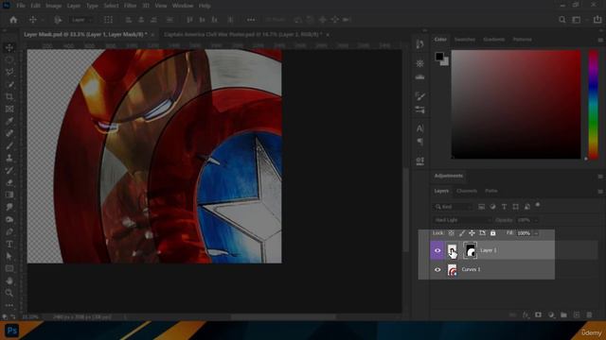Click the Home icon in options bar
The height and width of the screenshot is (340, 606).
pos(13,20)
